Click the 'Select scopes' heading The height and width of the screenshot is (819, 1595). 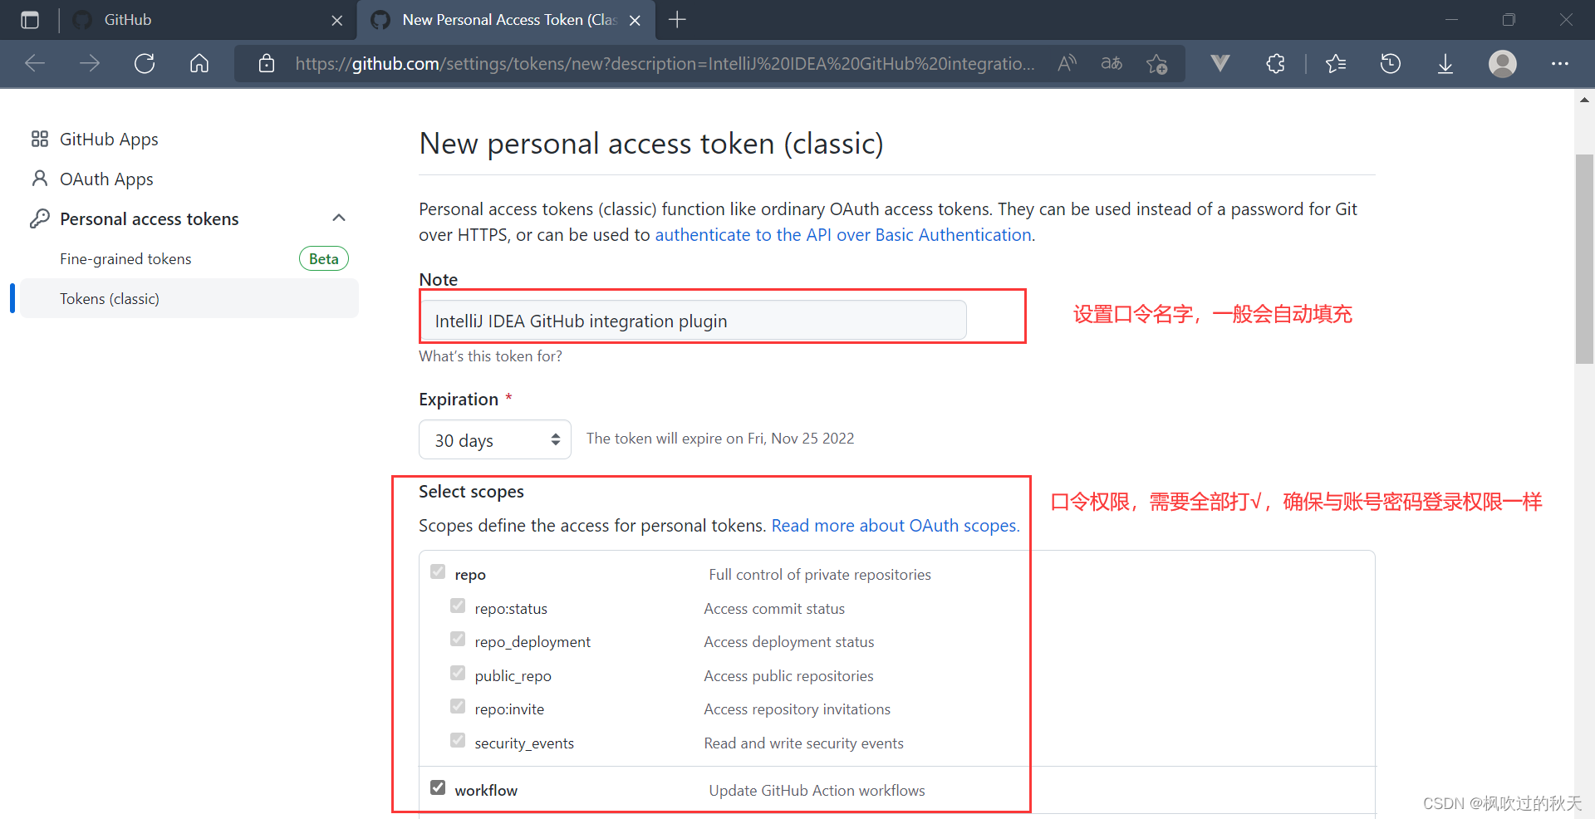471,492
